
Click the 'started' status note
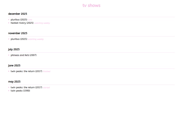tap(46, 88)
